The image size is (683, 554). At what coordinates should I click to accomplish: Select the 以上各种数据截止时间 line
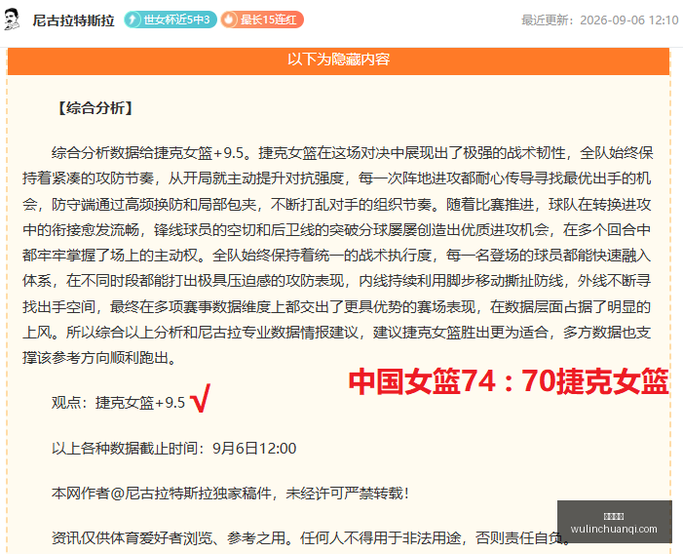173,448
